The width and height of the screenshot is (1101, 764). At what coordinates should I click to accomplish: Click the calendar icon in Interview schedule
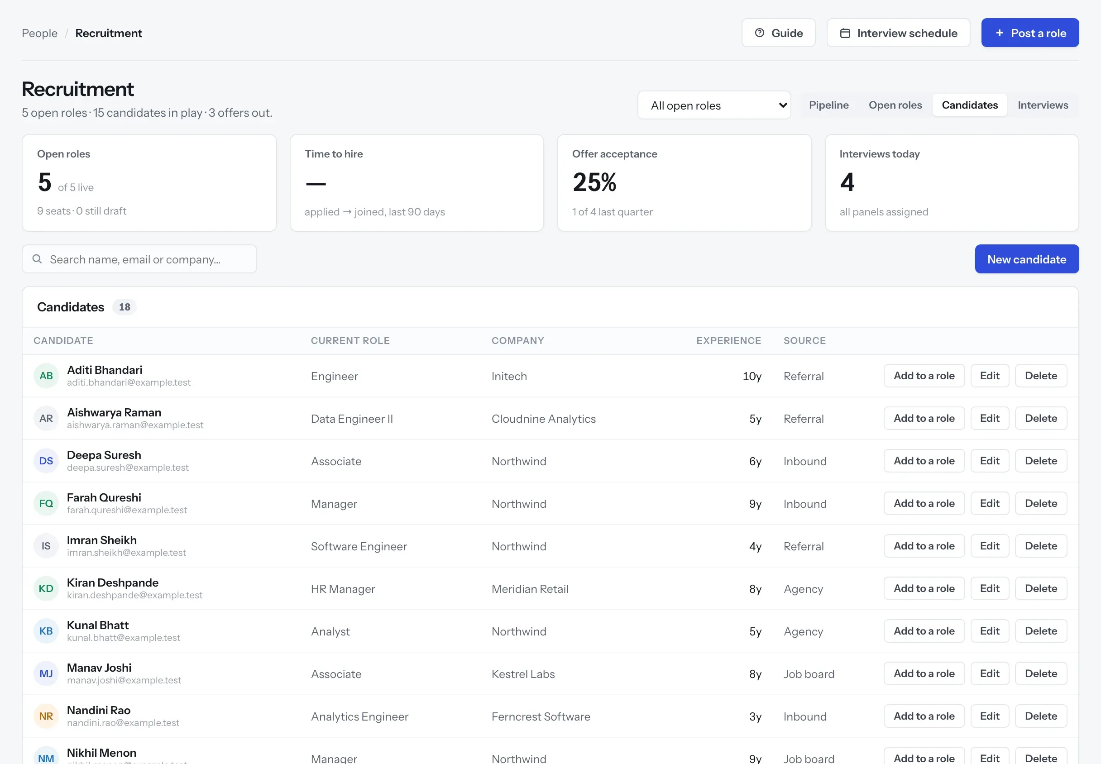(x=845, y=33)
